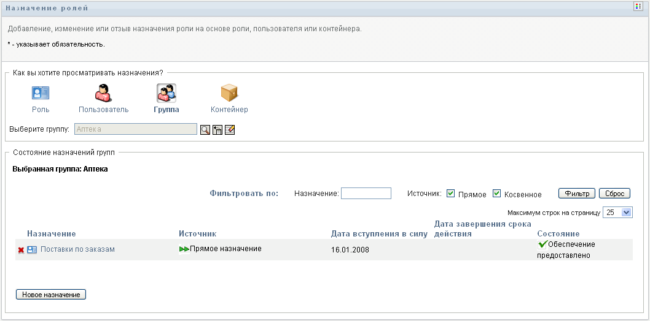Click the Прямое назначение source text

225,249
